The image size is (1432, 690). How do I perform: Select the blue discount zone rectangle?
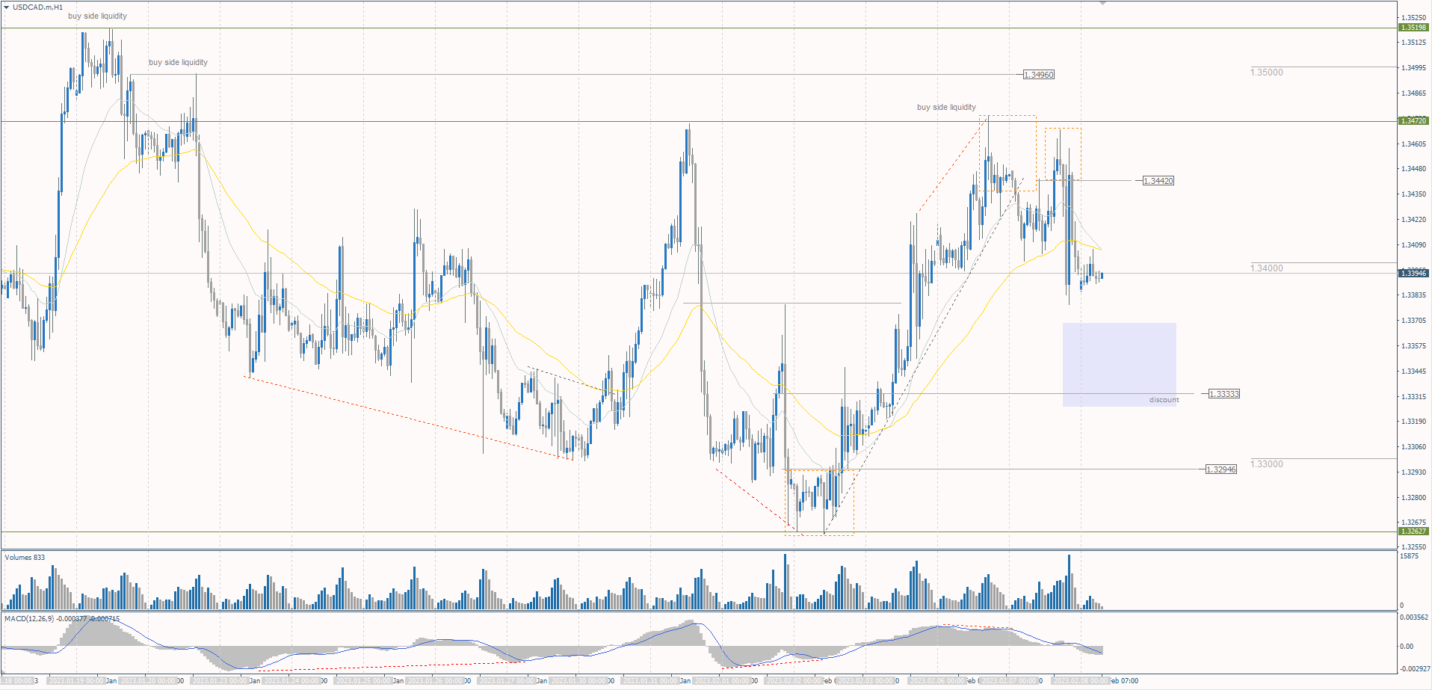click(x=1120, y=365)
